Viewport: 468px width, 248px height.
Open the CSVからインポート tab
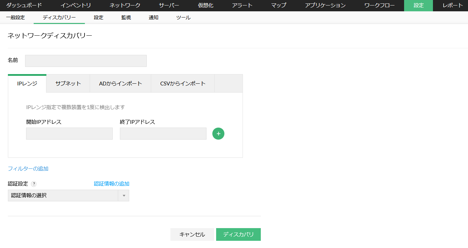click(x=183, y=83)
